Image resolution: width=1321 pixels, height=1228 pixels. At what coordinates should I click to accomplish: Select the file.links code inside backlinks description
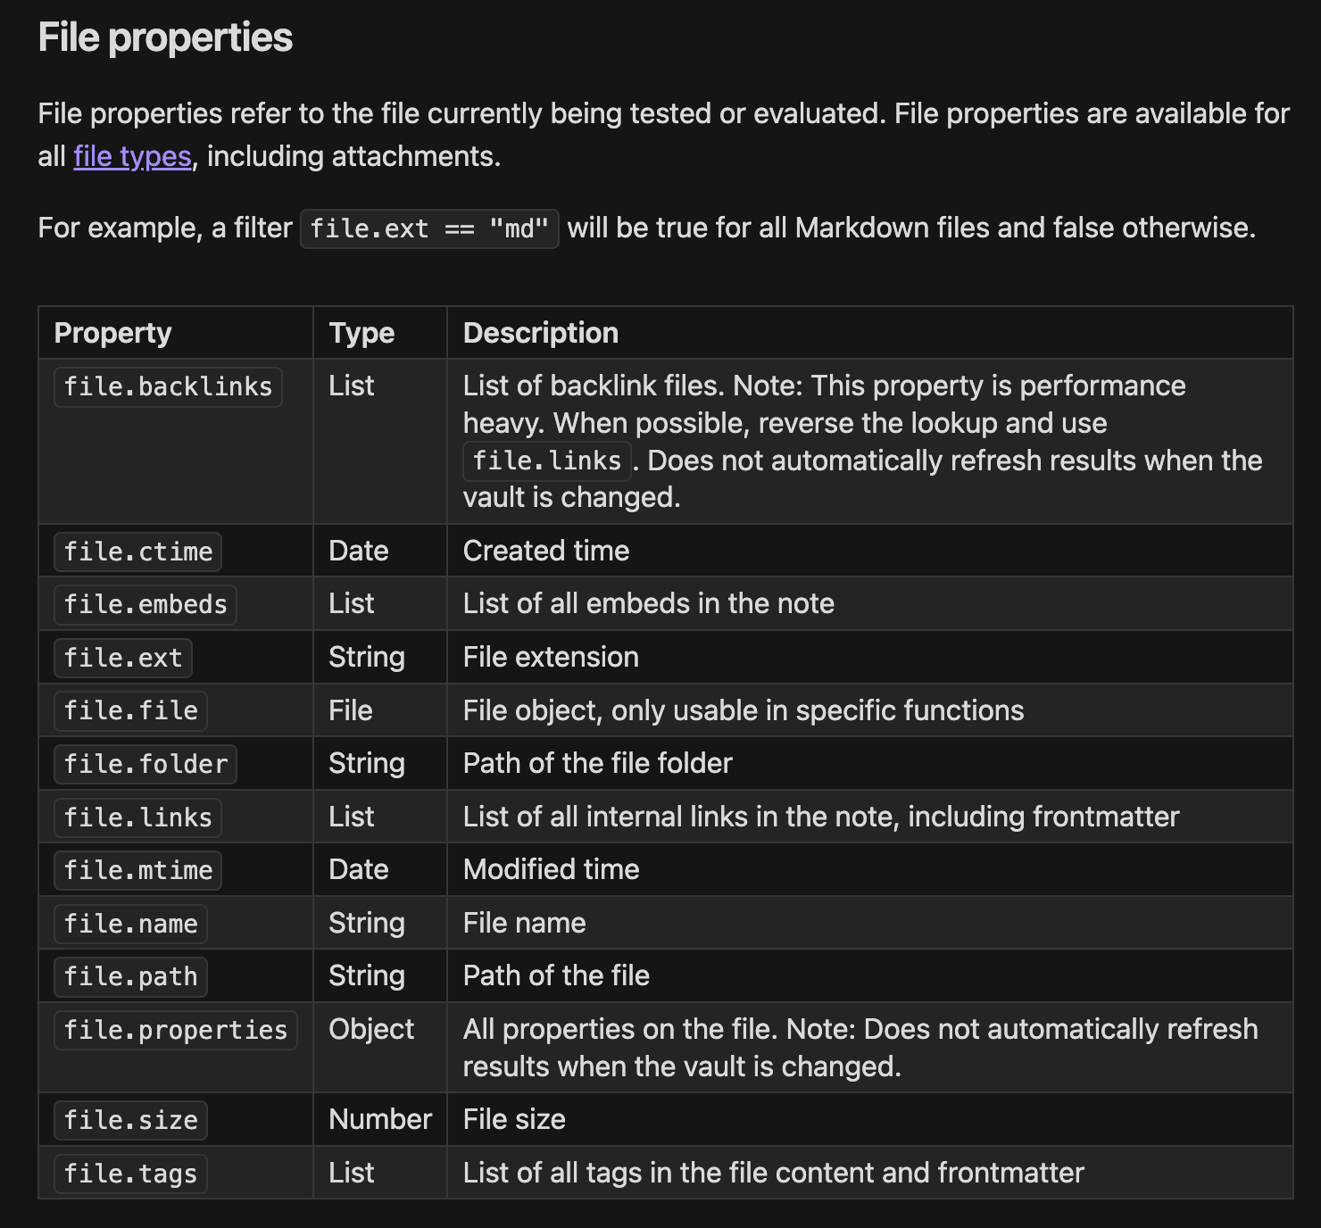pos(546,461)
